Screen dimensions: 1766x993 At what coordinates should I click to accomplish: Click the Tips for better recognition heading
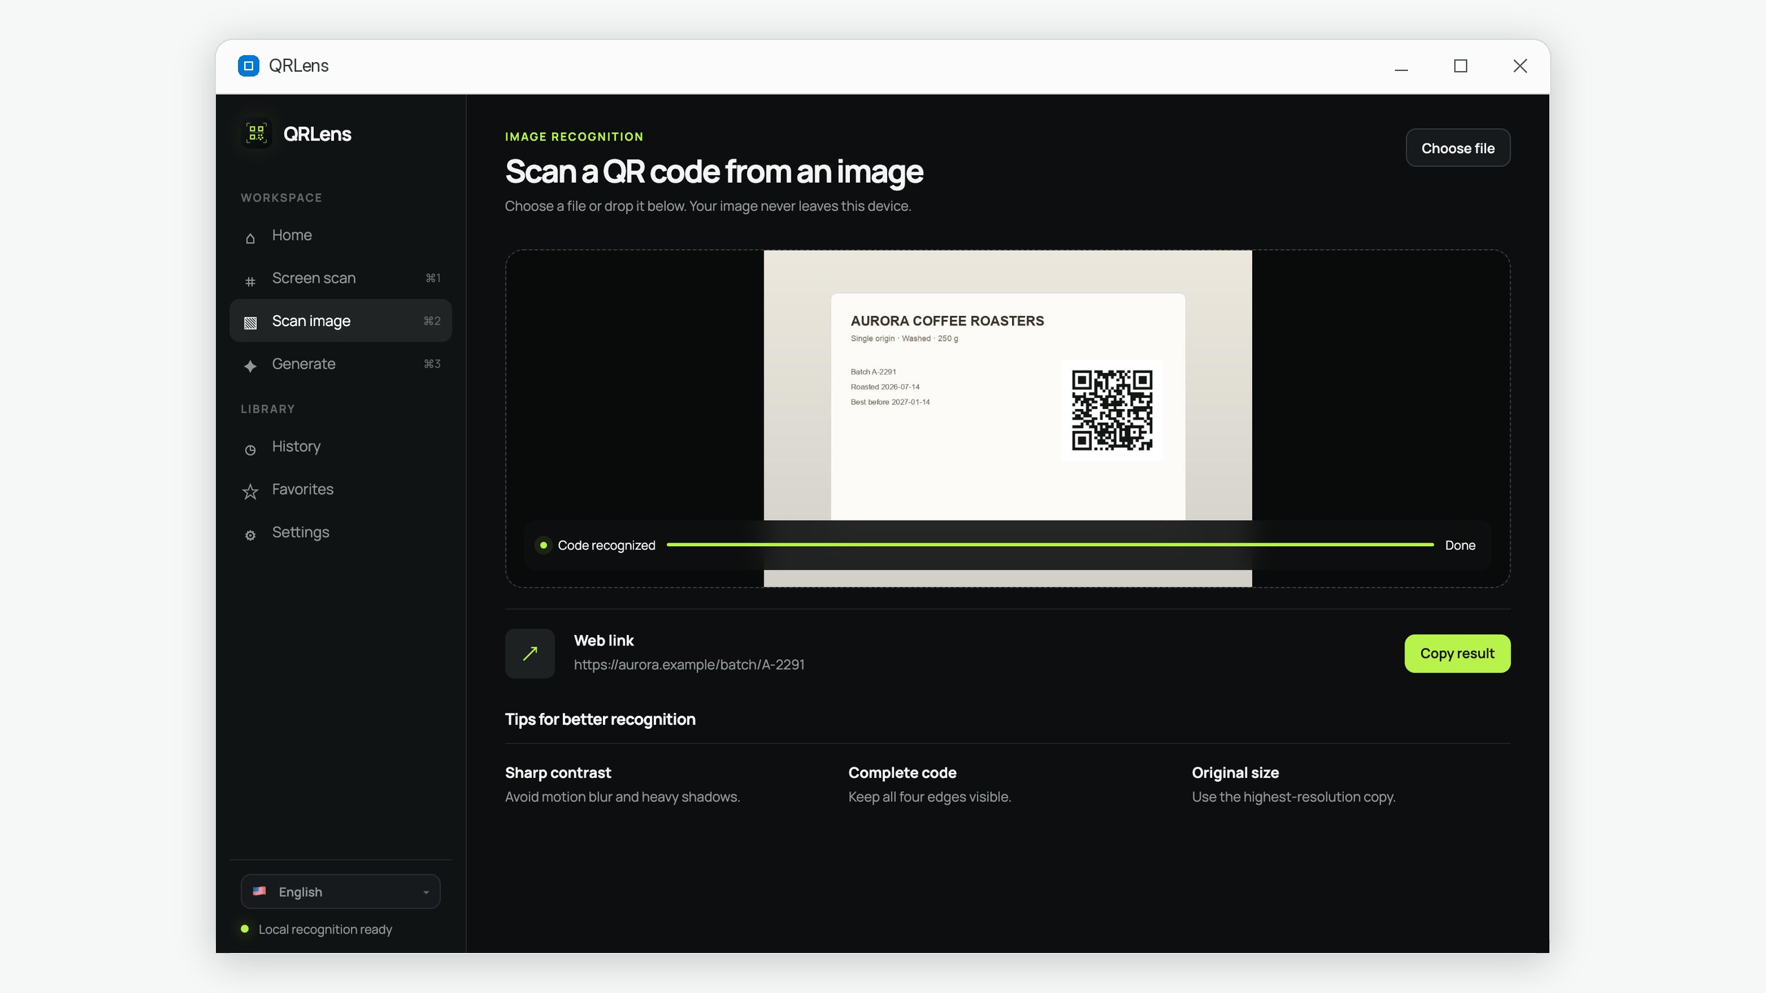click(599, 719)
